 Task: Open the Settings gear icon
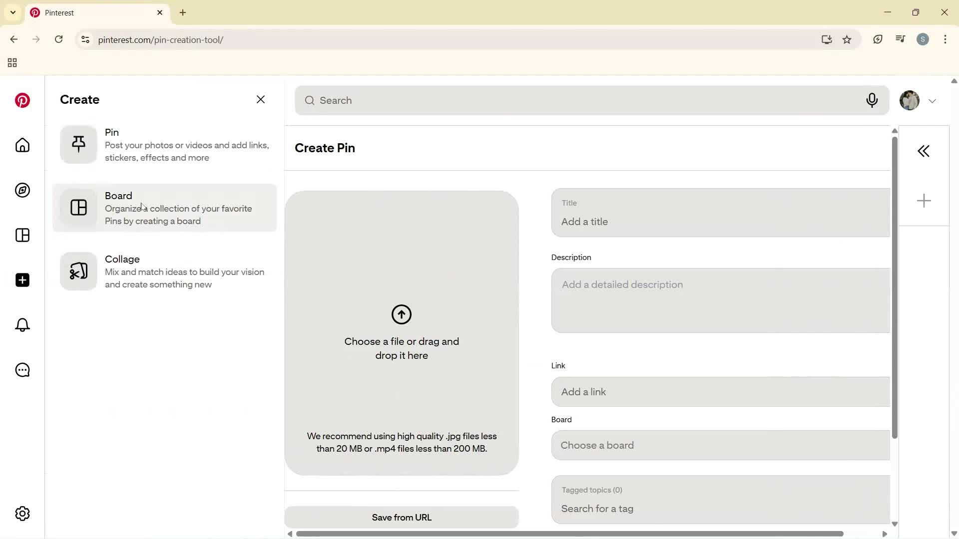point(22,513)
